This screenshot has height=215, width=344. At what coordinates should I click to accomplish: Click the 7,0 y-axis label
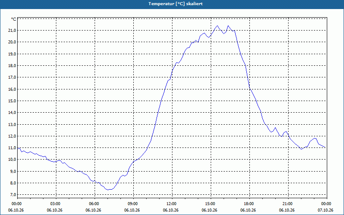tap(13, 195)
